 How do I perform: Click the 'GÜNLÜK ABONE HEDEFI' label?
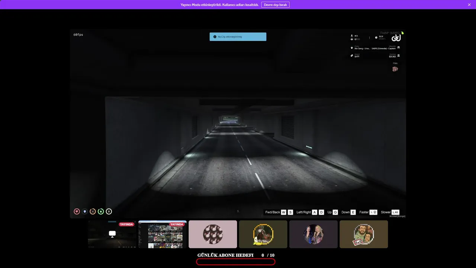(225, 255)
